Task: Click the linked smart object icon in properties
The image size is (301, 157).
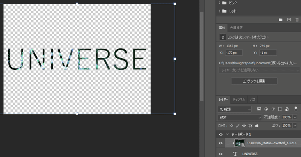Action: tap(222, 37)
